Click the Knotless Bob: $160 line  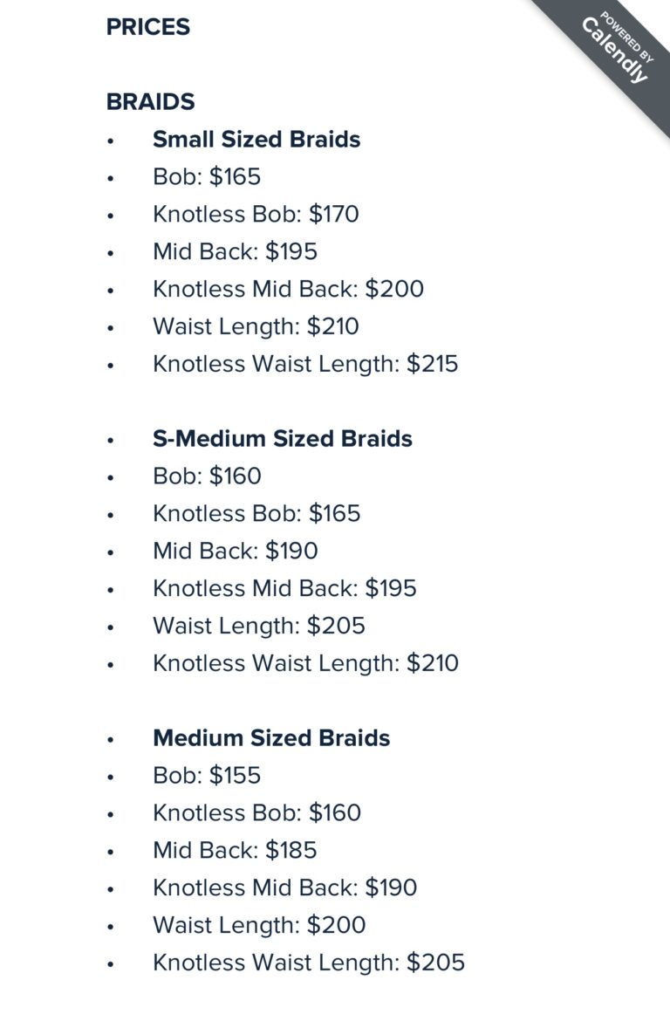point(256,813)
